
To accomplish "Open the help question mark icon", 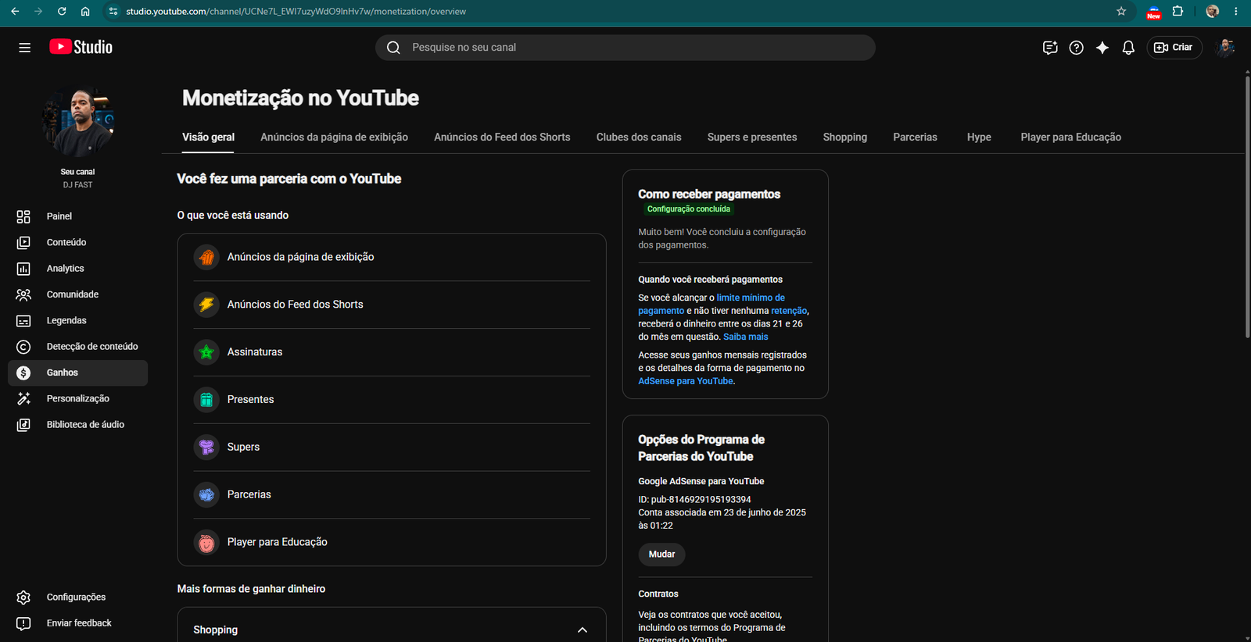I will [1077, 48].
